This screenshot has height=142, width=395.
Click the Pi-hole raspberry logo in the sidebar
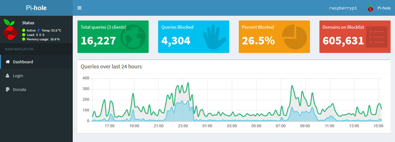pos(9,30)
